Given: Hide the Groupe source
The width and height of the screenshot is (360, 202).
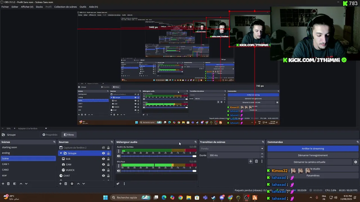Looking at the screenshot, I should [103, 153].
